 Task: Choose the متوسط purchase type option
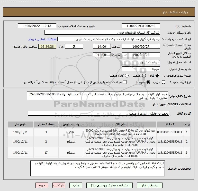click(x=148, y=82)
